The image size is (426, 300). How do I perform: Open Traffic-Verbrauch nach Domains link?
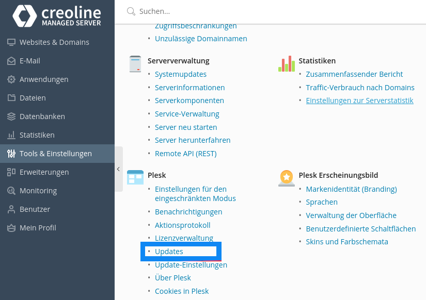(360, 88)
